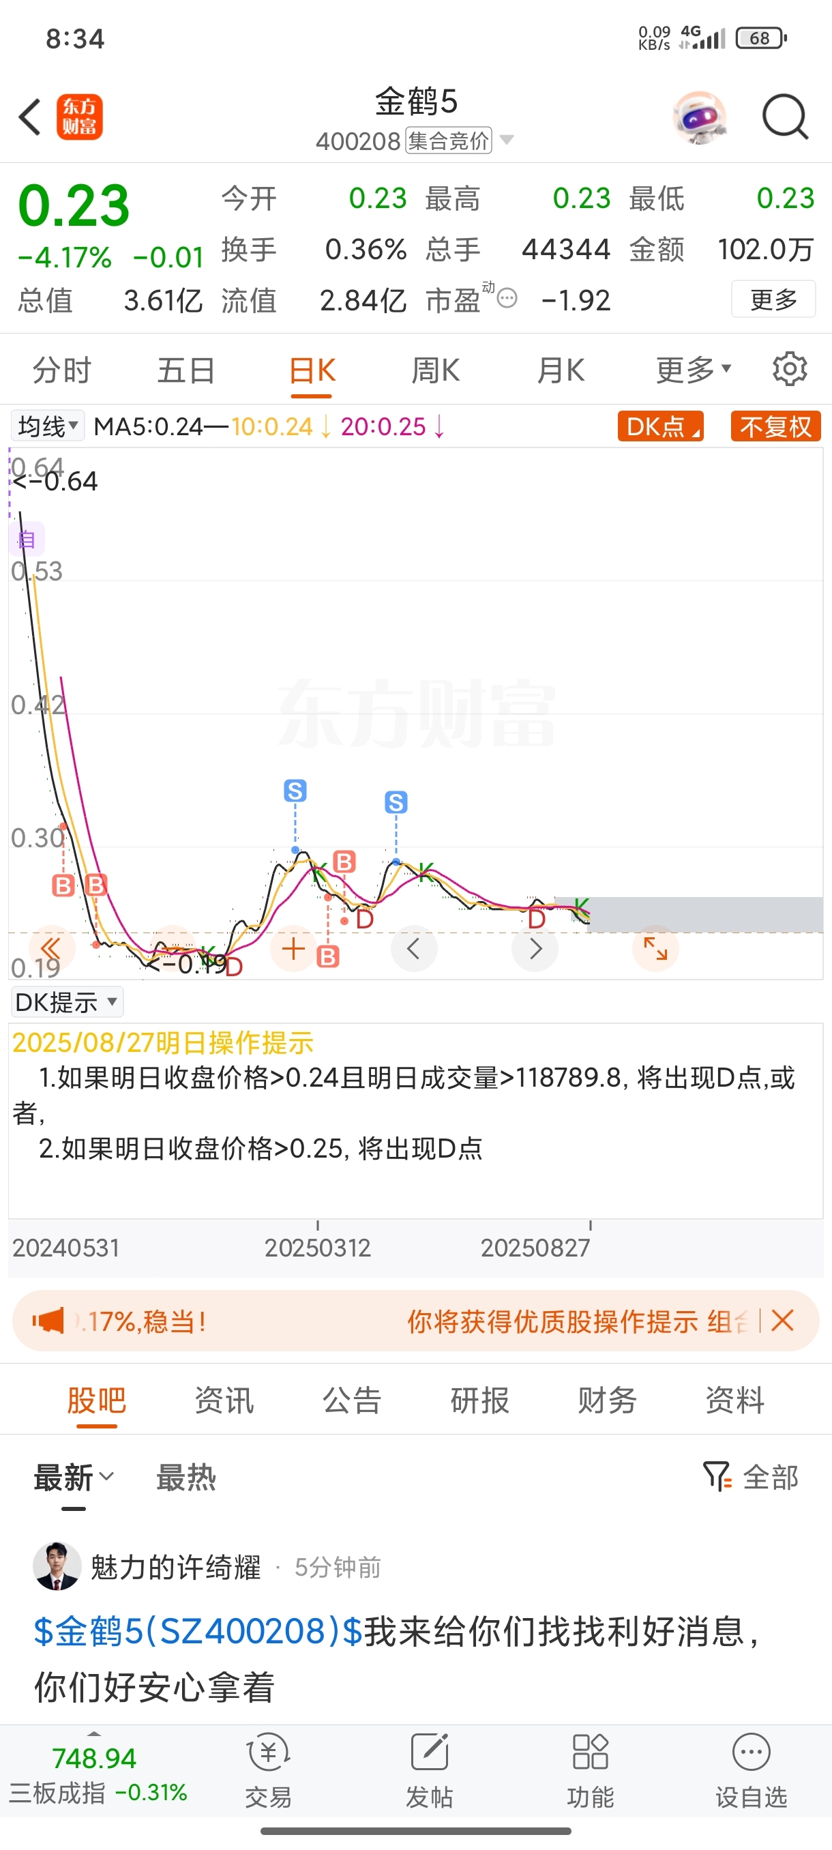The height and width of the screenshot is (1850, 832).
Task: Open the 发帖 post icon
Action: click(429, 1770)
